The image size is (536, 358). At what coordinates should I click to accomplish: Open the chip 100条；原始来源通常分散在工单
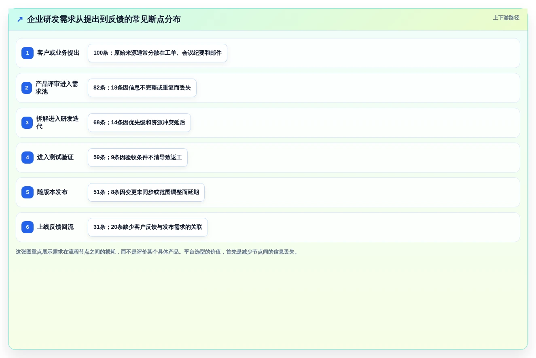click(x=157, y=53)
